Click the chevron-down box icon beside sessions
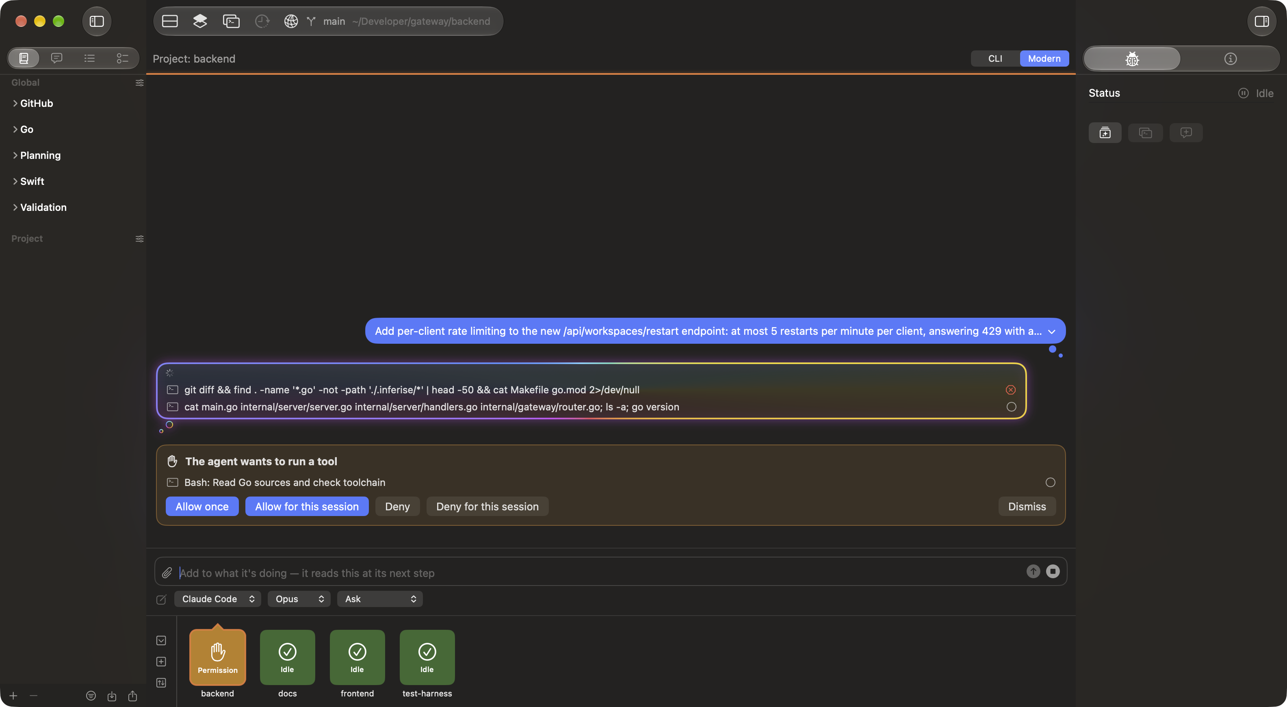The width and height of the screenshot is (1287, 707). (x=161, y=640)
